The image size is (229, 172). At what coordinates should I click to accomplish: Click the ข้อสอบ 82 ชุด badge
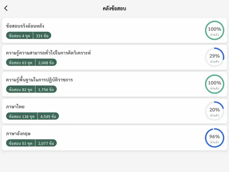click(21, 89)
